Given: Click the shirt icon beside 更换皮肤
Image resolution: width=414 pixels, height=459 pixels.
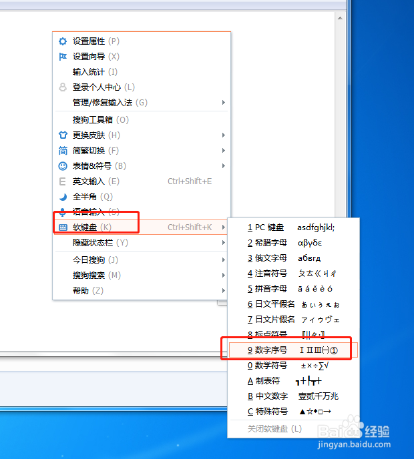Looking at the screenshot, I should click(63, 135).
